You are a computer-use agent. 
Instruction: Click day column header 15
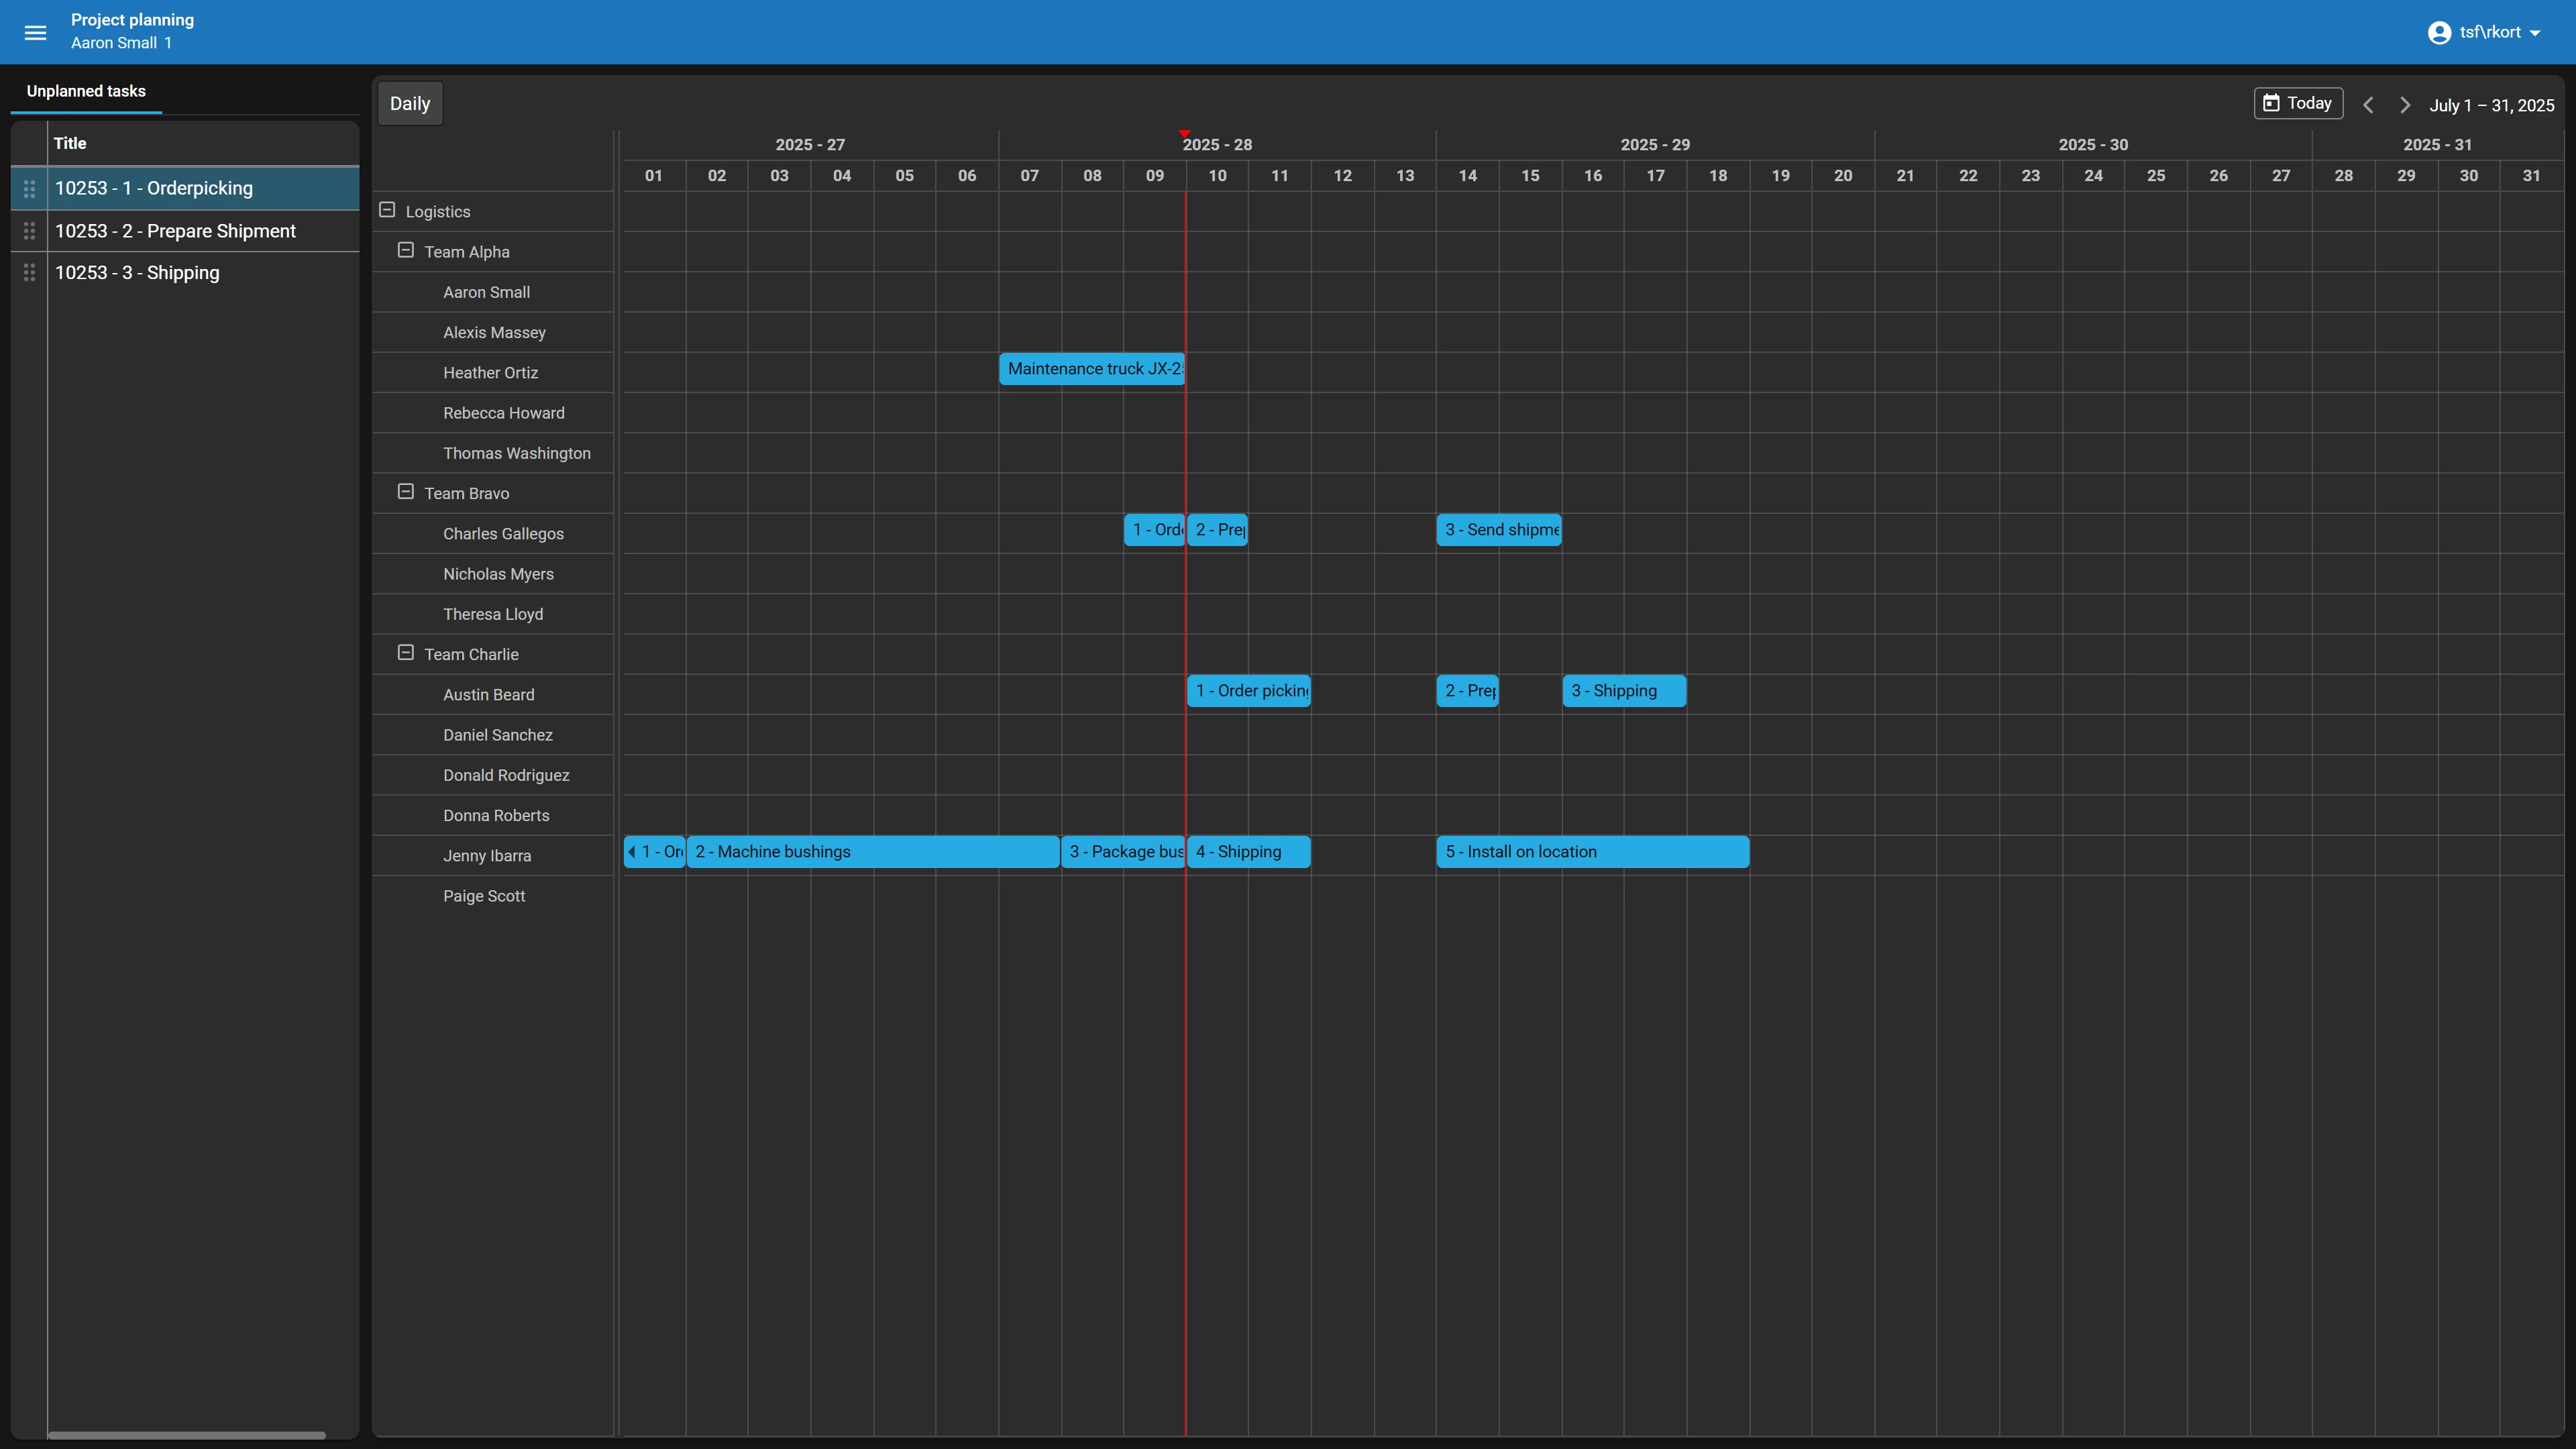point(1530,176)
